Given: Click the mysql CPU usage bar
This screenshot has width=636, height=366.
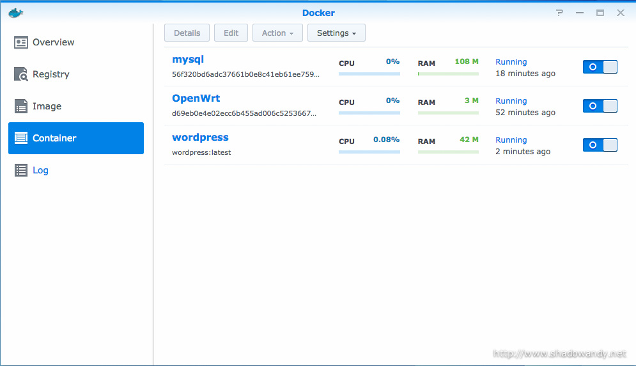Looking at the screenshot, I should (x=369, y=74).
